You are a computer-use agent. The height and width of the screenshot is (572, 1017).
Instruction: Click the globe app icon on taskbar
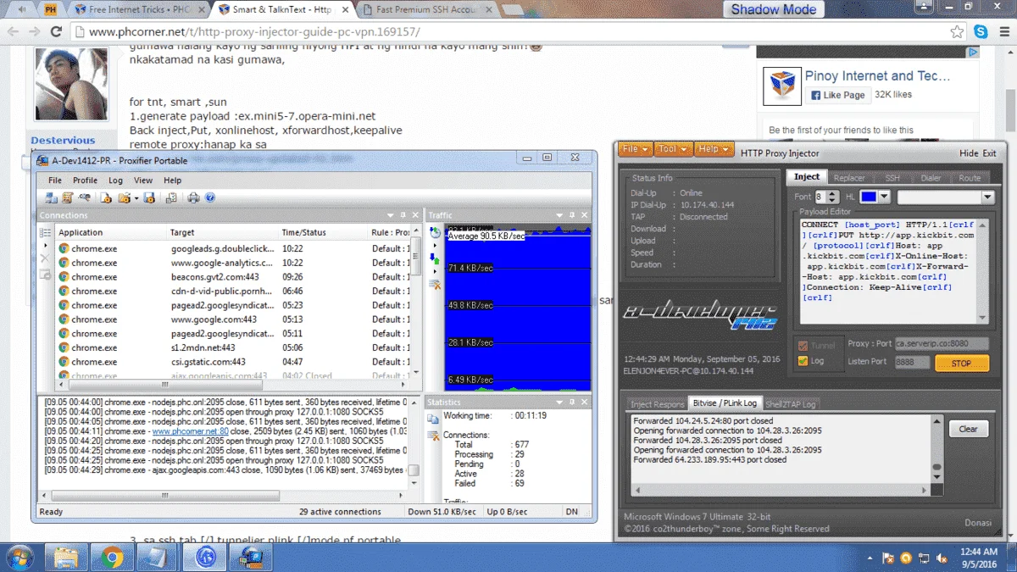coord(204,557)
